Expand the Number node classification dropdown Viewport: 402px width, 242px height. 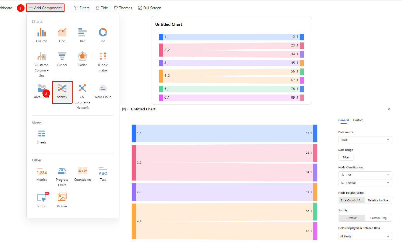click(365, 183)
